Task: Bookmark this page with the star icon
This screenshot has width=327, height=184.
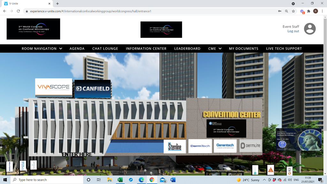Action: coord(293,11)
